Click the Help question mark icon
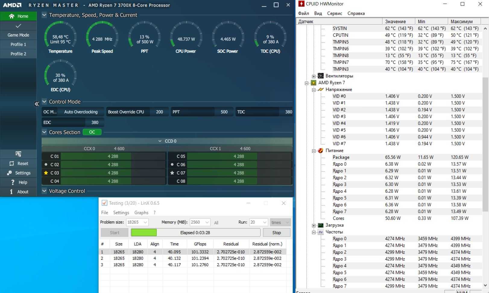The height and width of the screenshot is (293, 489). pos(12,182)
